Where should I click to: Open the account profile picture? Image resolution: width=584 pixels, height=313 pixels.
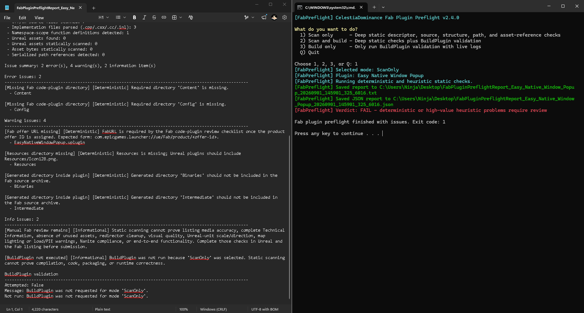(274, 17)
